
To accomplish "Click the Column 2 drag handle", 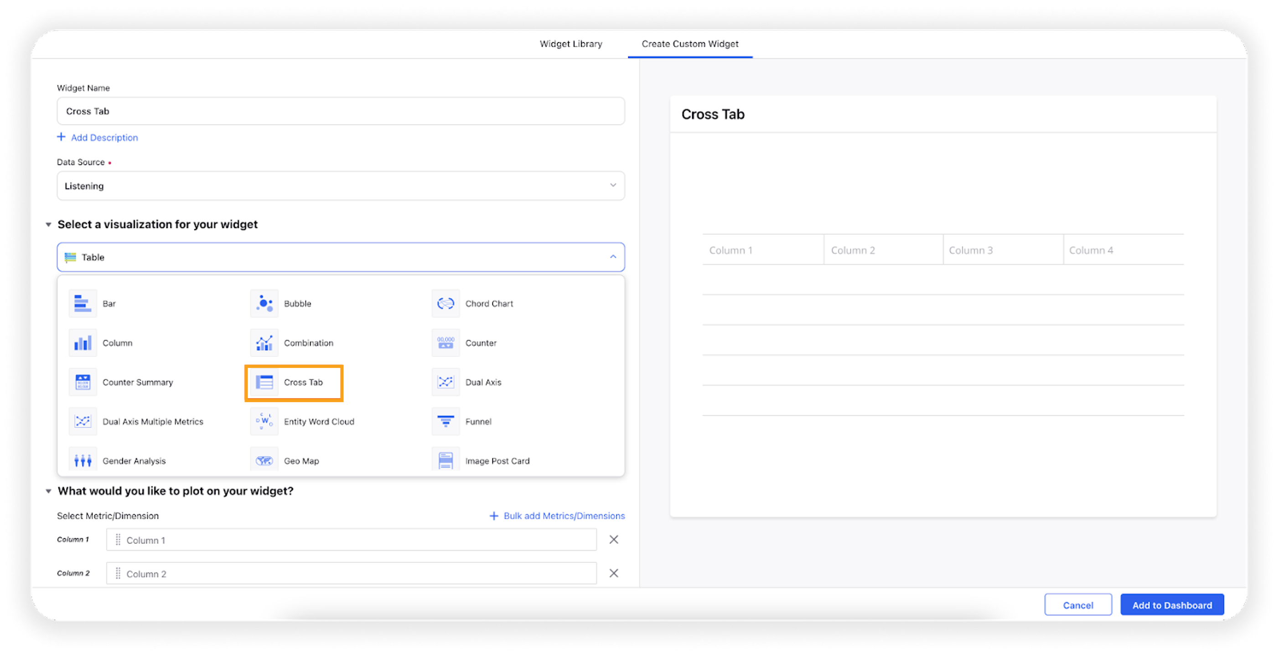I will [118, 573].
